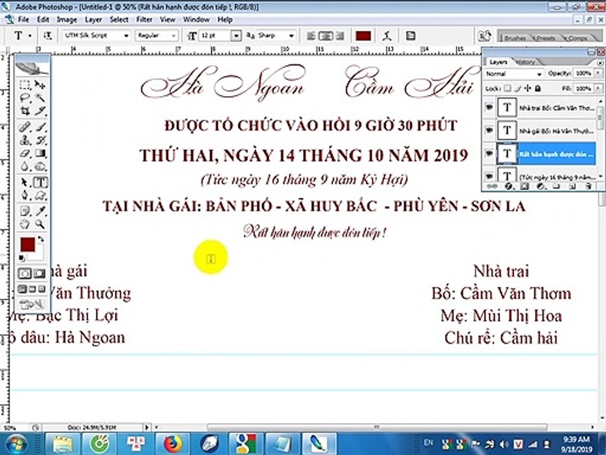Image resolution: width=606 pixels, height=455 pixels.
Task: Open the Filter menu
Action: 144,20
